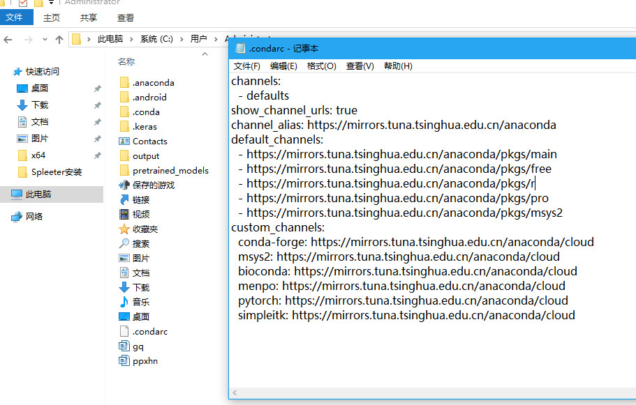Pin focus by clicking 桌面 in quick access
Image resolution: width=636 pixels, height=405 pixels.
(39, 88)
